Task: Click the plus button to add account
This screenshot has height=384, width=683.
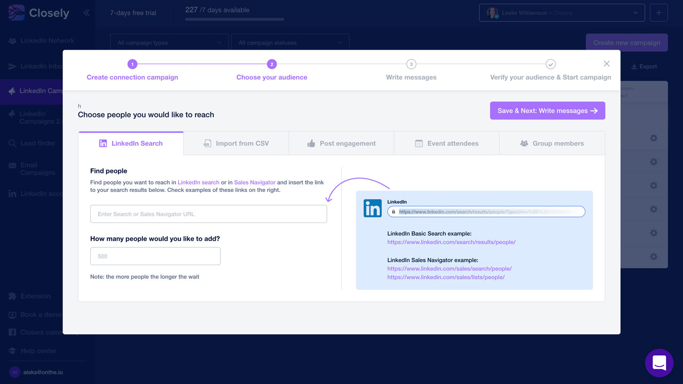Action: point(658,13)
